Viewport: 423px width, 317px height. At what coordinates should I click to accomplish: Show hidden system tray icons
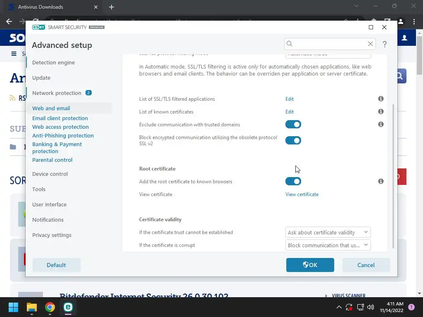pos(339,307)
